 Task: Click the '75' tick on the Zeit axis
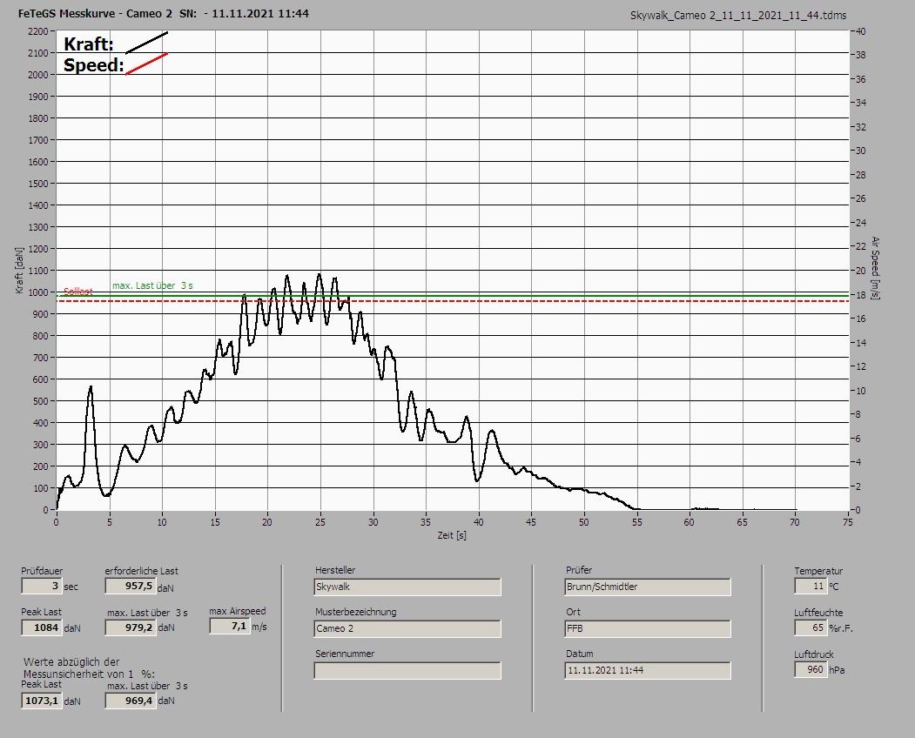pos(848,522)
